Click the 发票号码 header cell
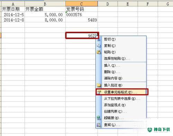 click(x=82, y=9)
